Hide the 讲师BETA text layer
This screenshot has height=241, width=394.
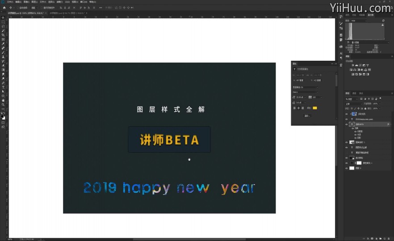point(347,124)
